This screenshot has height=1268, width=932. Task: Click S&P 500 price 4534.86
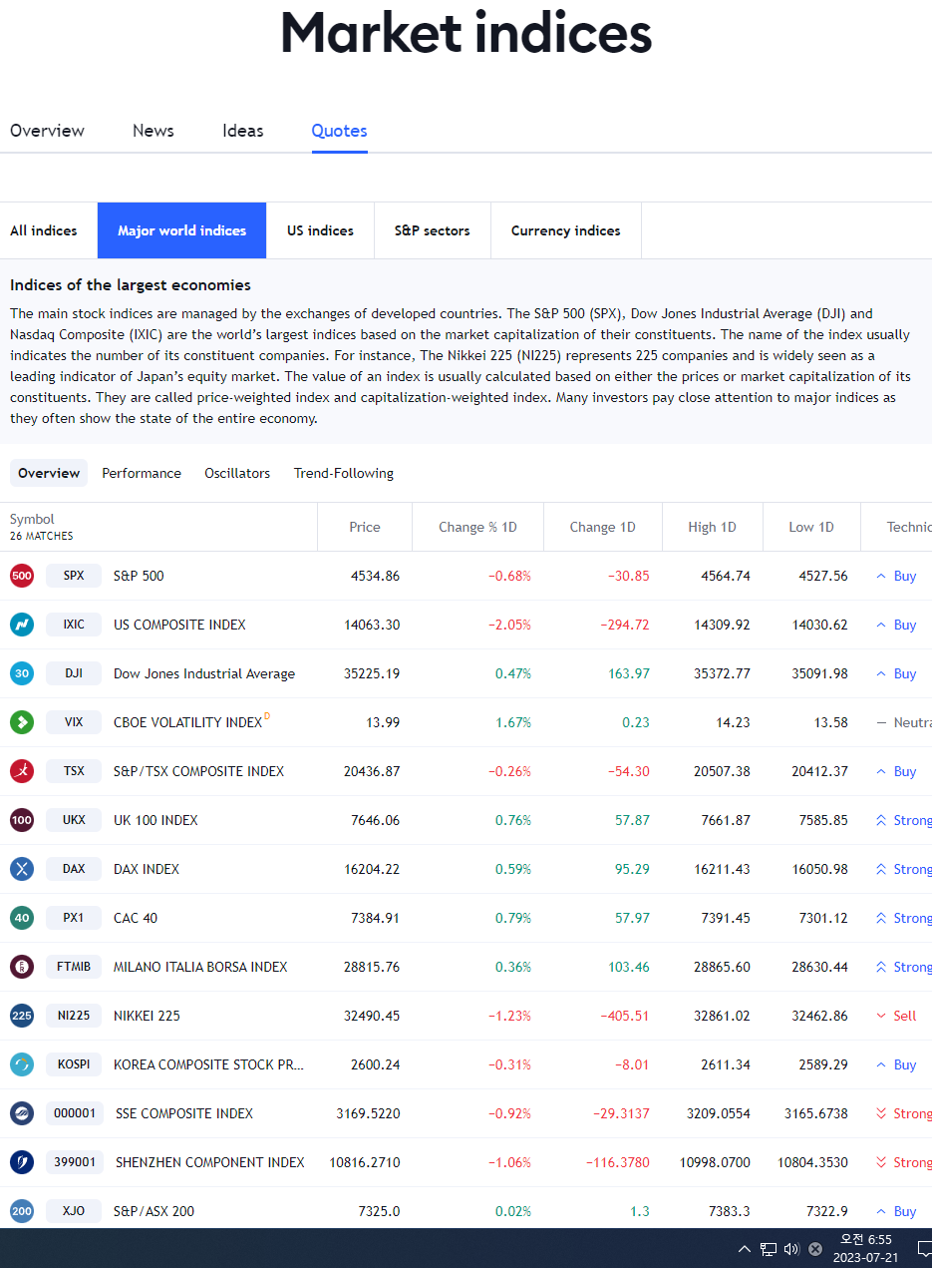(375, 576)
